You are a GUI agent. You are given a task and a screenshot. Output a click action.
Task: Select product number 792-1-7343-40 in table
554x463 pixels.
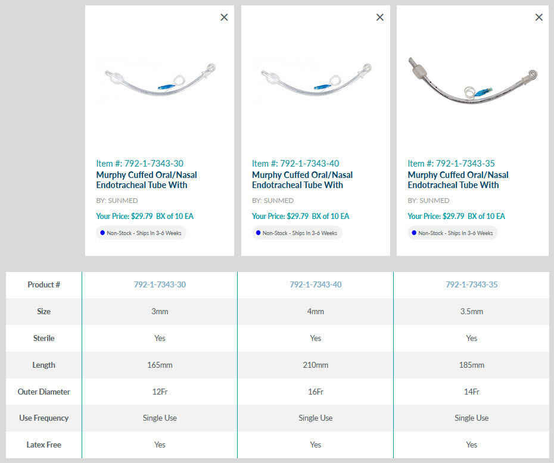click(316, 284)
